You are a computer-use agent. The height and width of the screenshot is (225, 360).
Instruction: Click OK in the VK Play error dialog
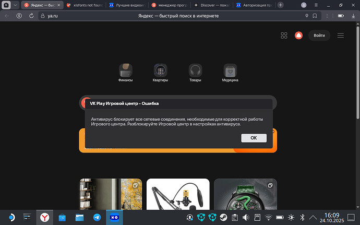254,138
